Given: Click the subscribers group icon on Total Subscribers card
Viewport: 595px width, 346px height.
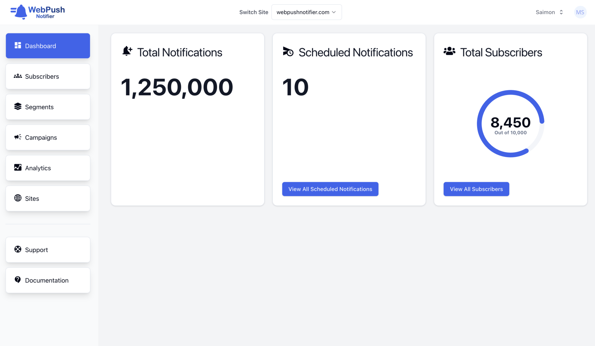Looking at the screenshot, I should [449, 51].
